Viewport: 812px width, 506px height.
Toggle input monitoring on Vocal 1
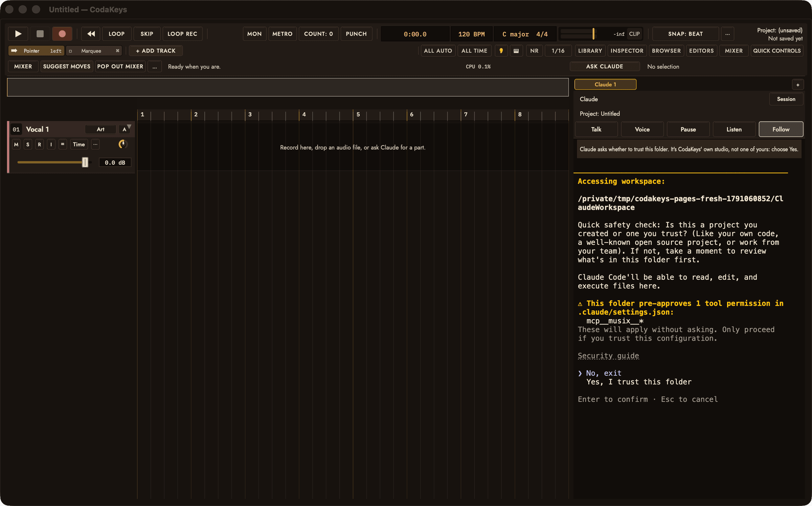coord(51,144)
